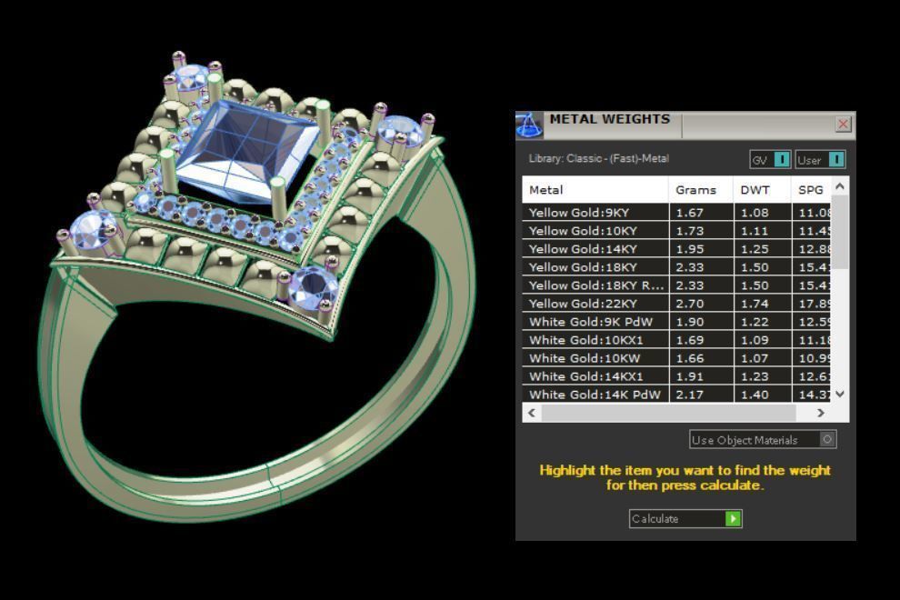Click the Calculate button

coord(685,519)
